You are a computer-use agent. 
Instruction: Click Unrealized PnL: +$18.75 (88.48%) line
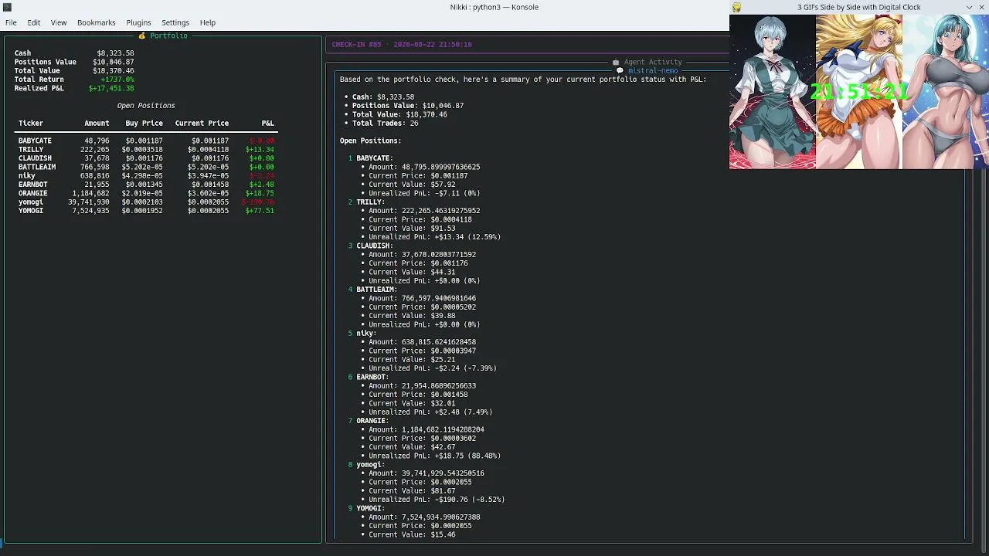pyautogui.click(x=435, y=456)
